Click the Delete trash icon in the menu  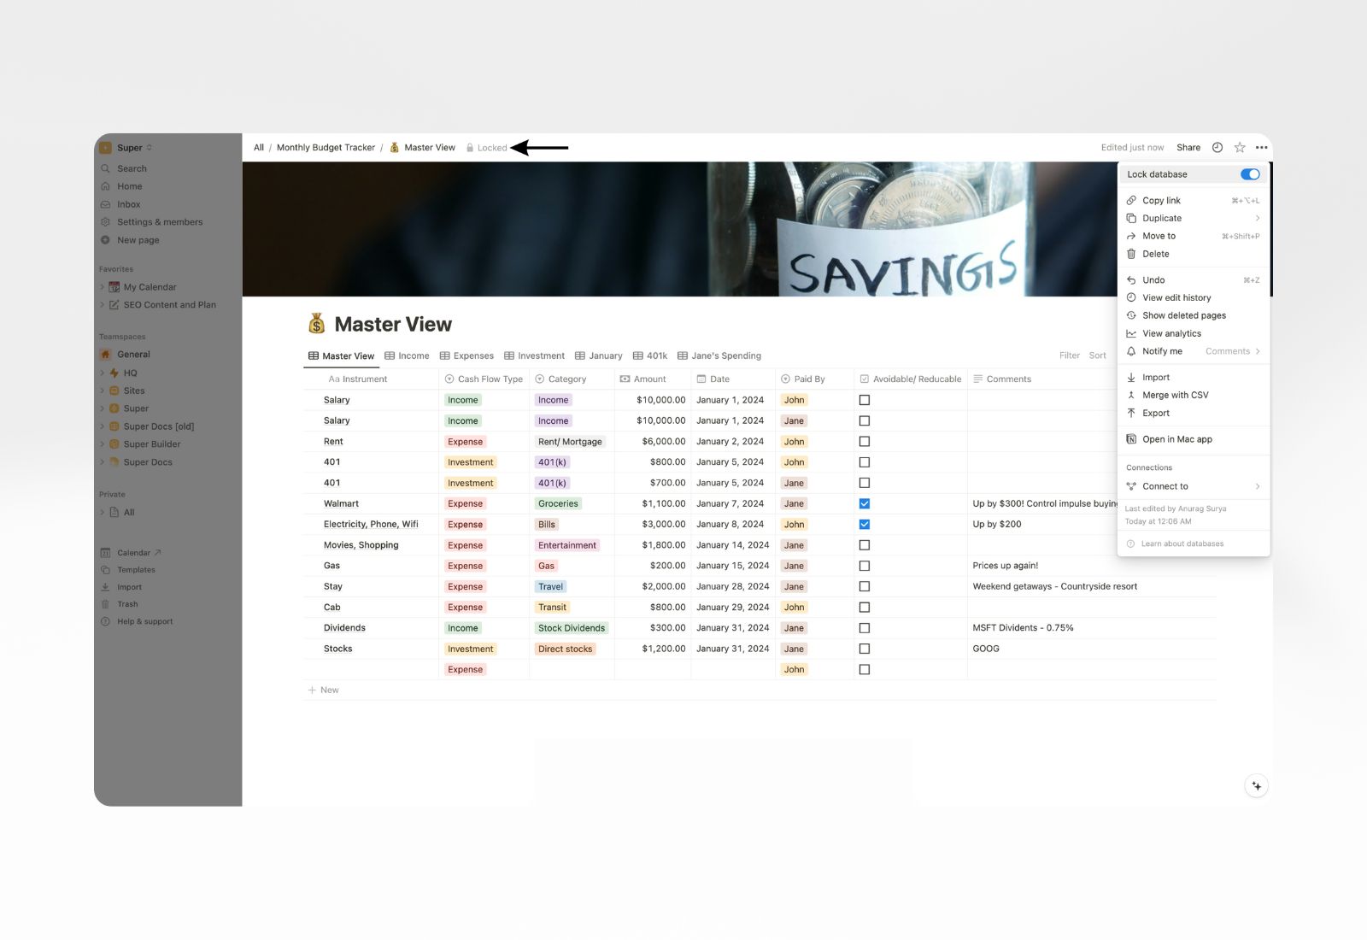1131,254
